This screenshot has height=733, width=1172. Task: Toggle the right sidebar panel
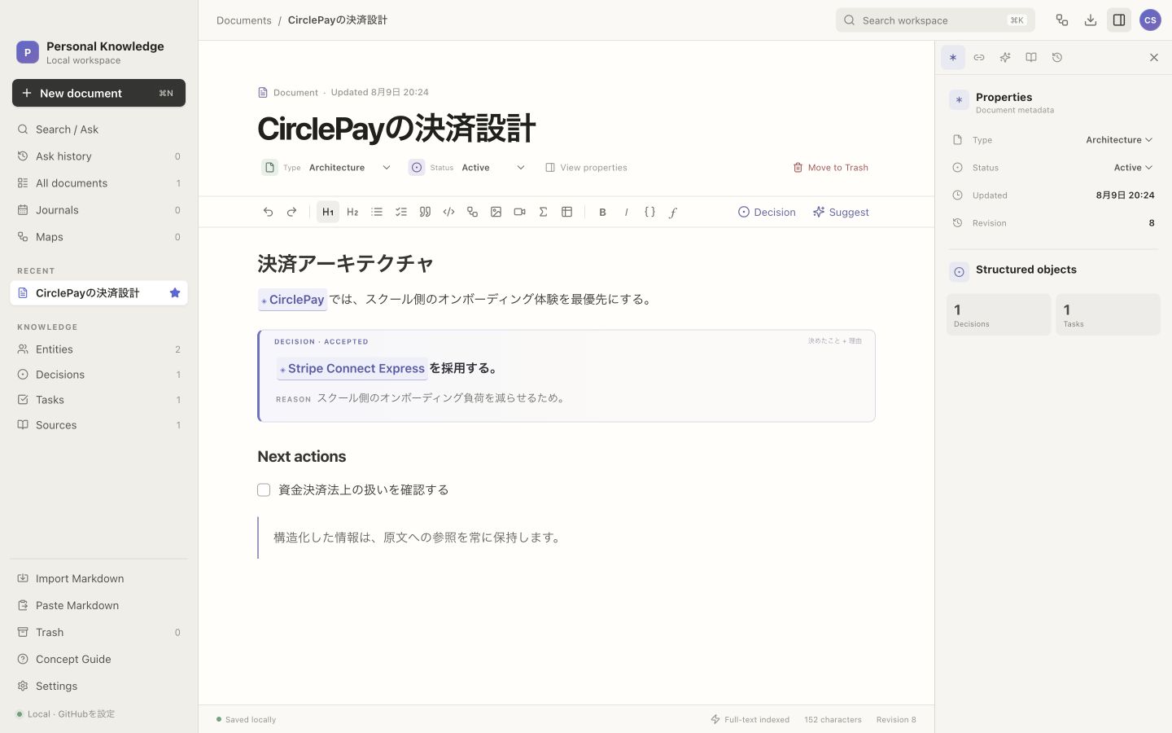tap(1119, 20)
